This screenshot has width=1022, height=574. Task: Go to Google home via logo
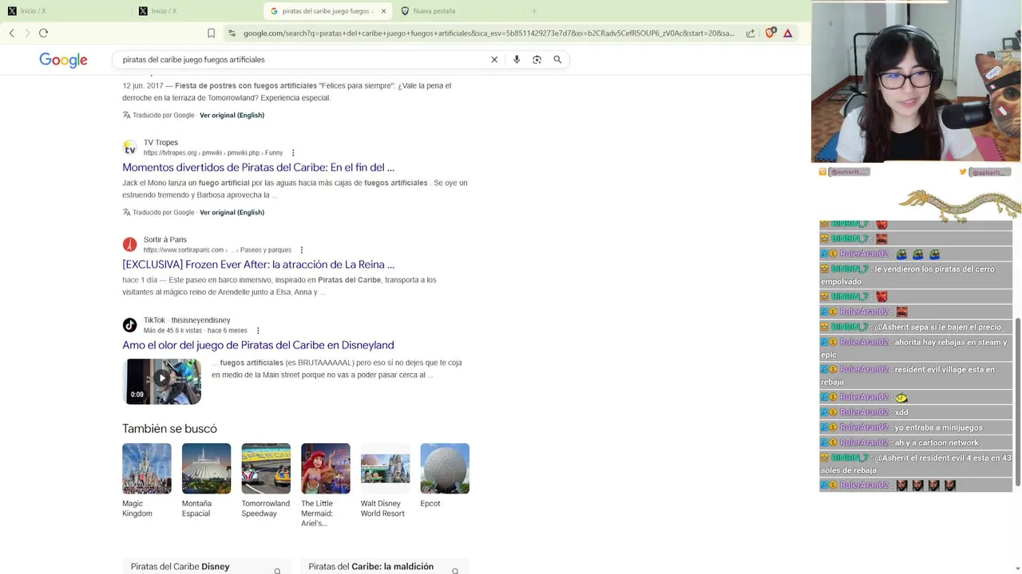click(x=63, y=60)
